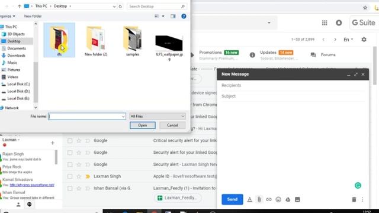Select ILFS_wallpaper.jpg file

(x=169, y=47)
